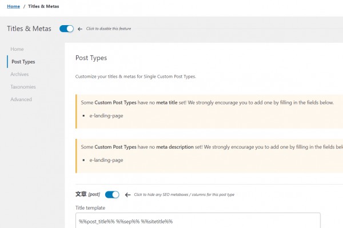Focus the Title template input field
343x228 pixels.
tap(198, 221)
